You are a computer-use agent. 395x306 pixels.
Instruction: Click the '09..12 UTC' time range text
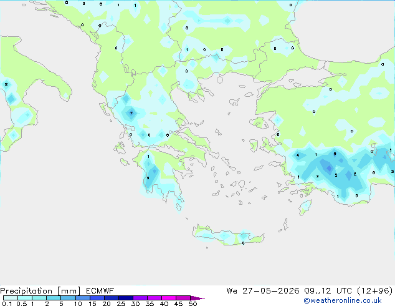tap(328, 291)
